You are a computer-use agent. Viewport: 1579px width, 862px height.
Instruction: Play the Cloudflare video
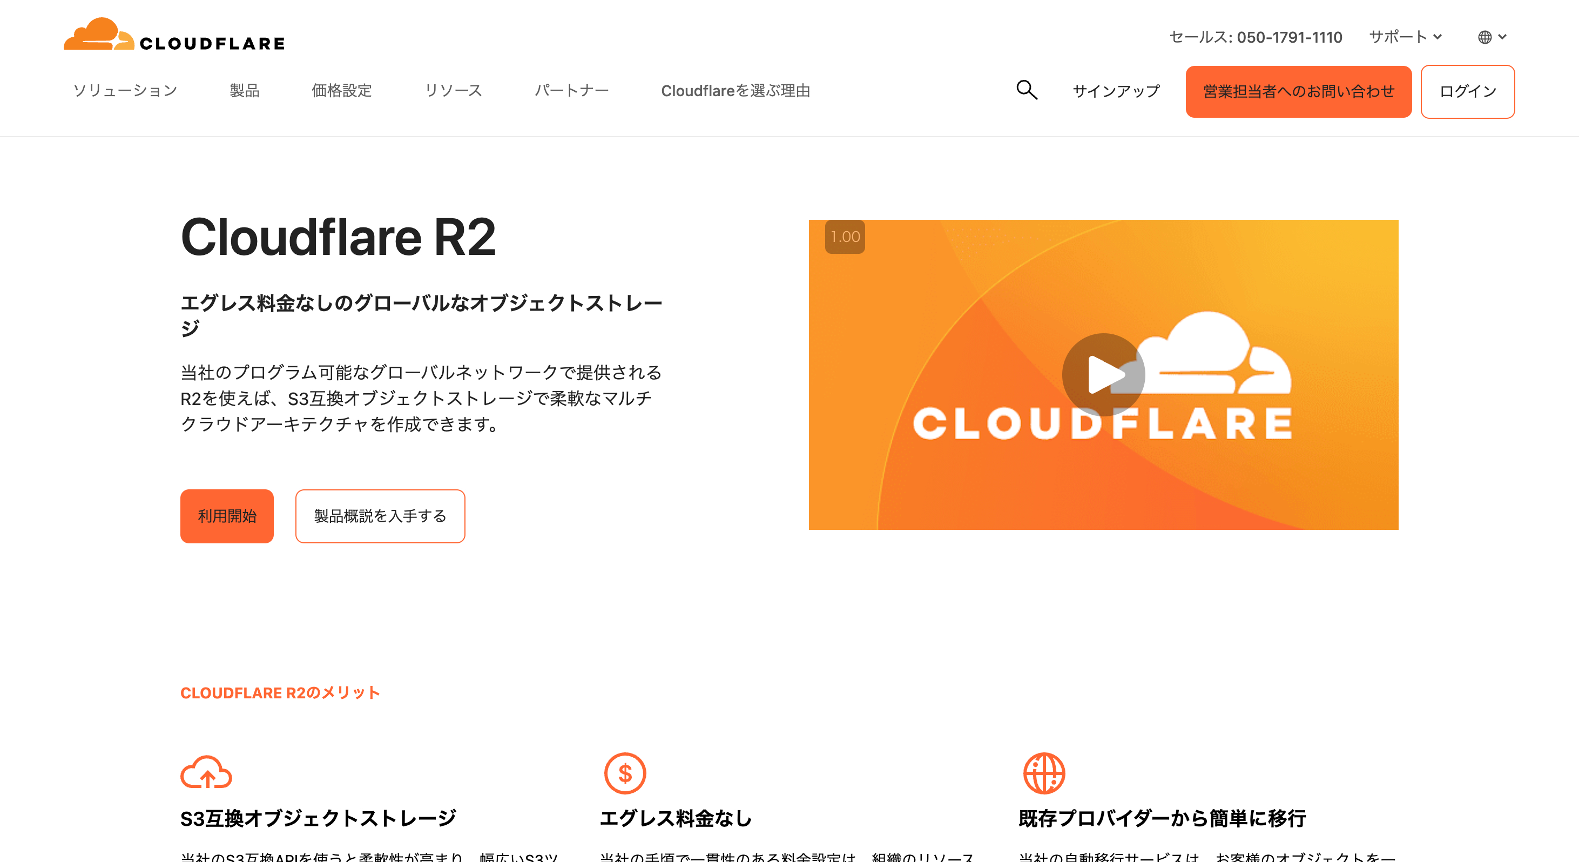[1103, 375]
